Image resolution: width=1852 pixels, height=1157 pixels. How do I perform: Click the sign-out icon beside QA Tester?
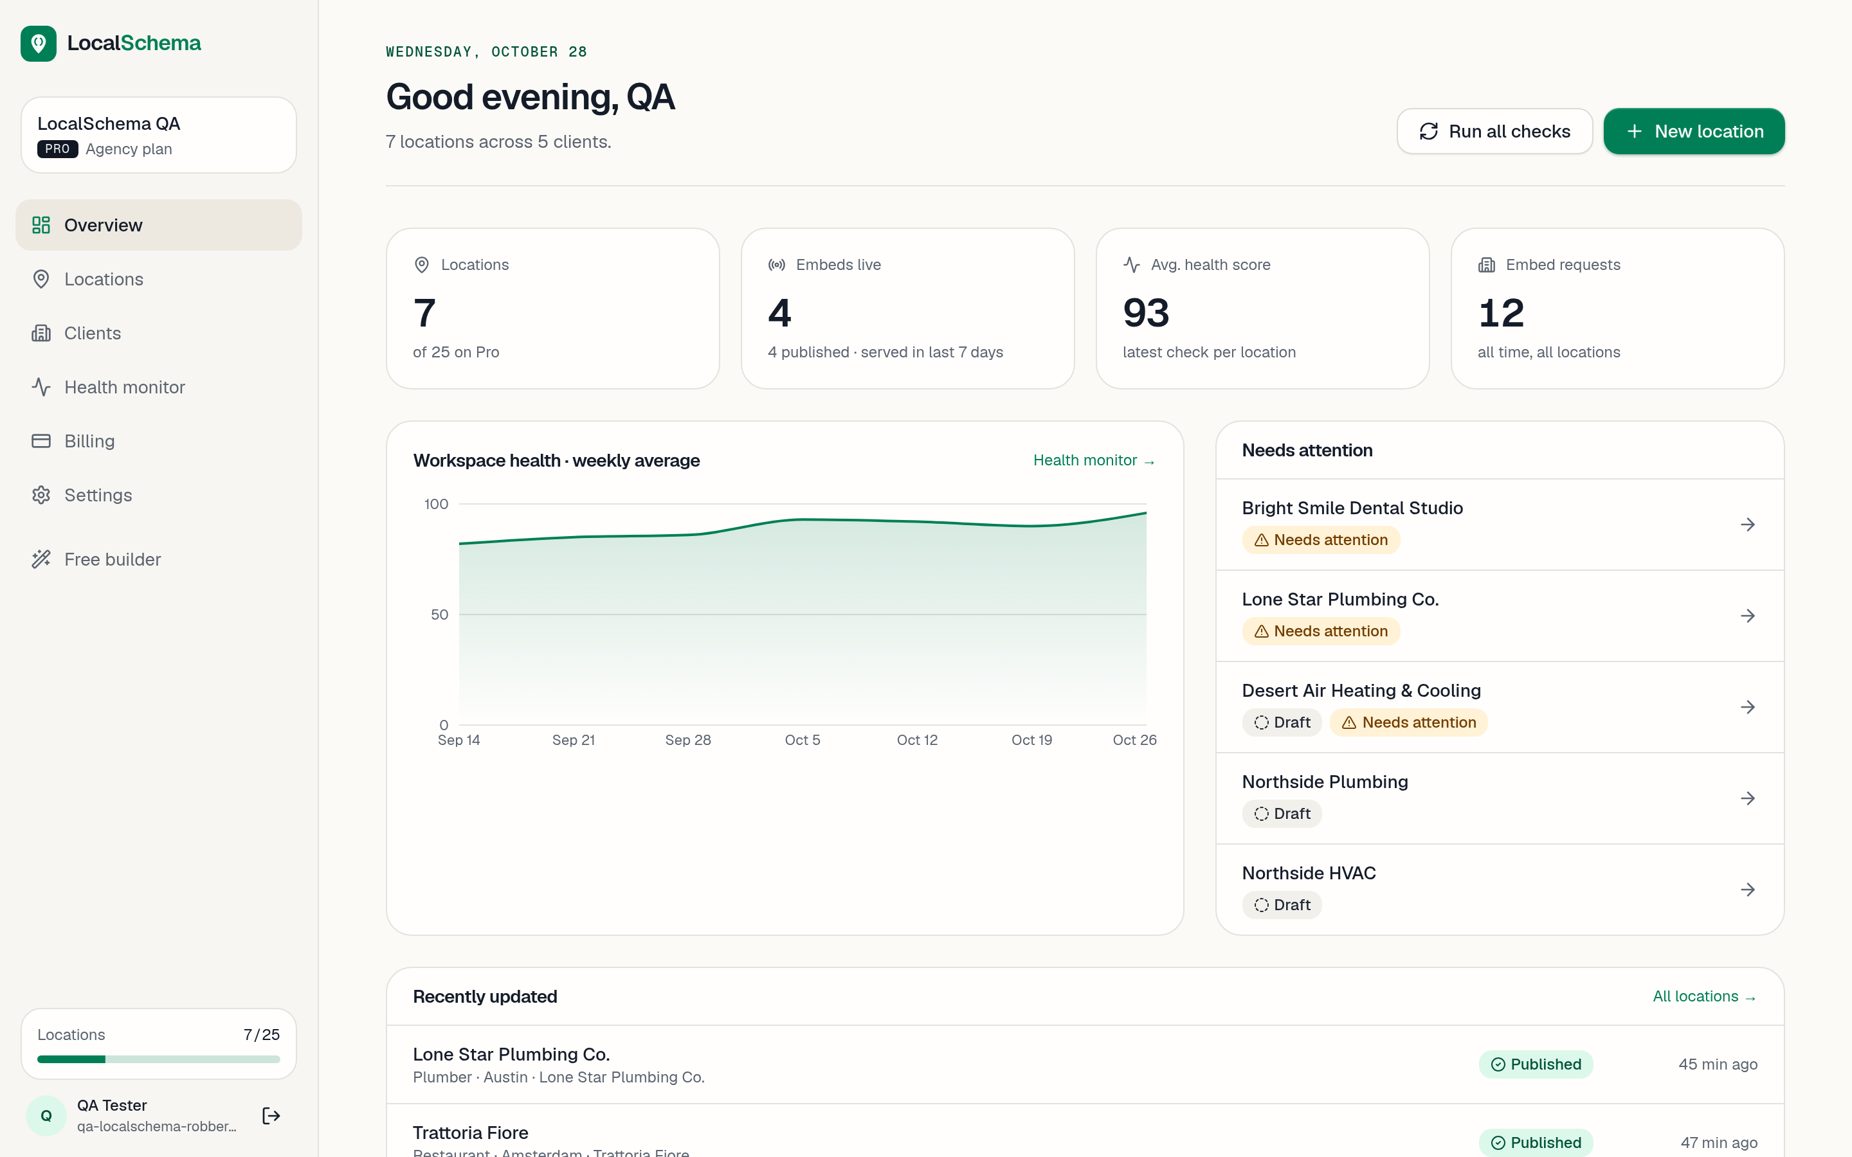pyautogui.click(x=271, y=1116)
